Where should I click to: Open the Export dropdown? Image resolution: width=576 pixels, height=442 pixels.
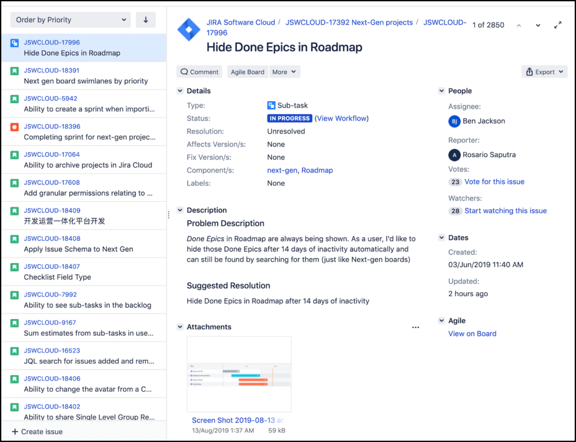544,71
